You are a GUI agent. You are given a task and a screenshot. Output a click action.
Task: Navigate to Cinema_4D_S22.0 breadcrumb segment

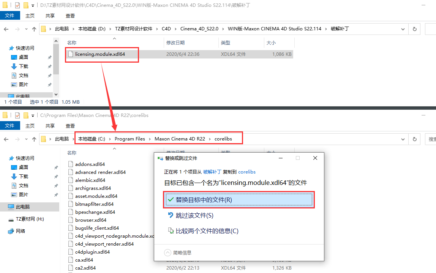point(199,28)
